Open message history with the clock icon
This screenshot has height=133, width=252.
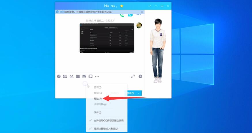(x=140, y=77)
